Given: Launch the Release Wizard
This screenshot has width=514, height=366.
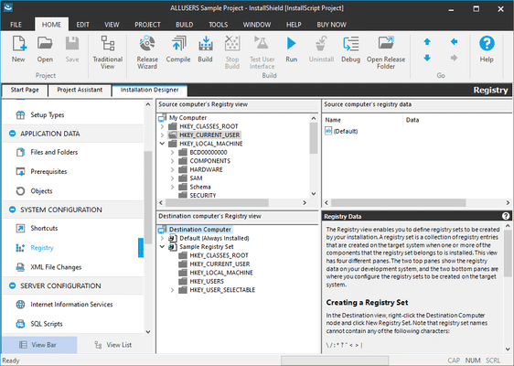Looking at the screenshot, I should tap(147, 52).
